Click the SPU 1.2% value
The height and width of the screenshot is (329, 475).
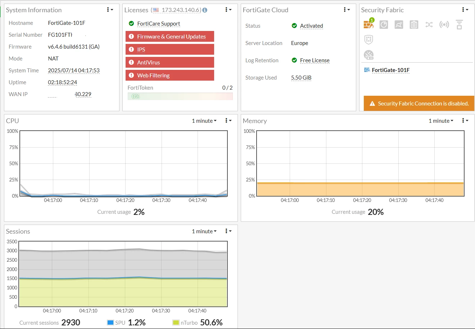(137, 323)
